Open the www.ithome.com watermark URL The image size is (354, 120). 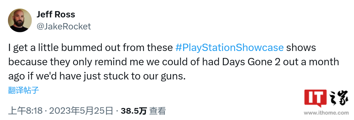point(326,113)
